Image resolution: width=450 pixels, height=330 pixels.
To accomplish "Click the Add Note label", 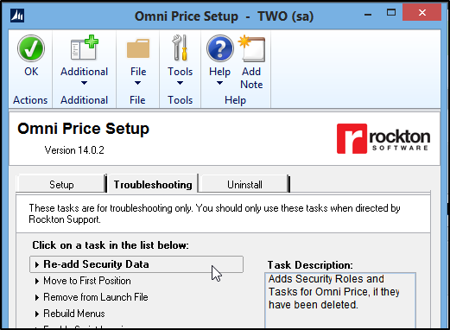I will click(251, 78).
